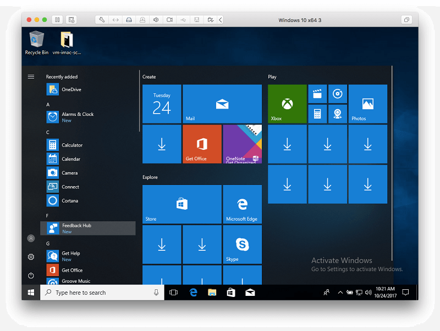Show hidden icons in the system tray
The width and height of the screenshot is (440, 331).
click(x=340, y=293)
